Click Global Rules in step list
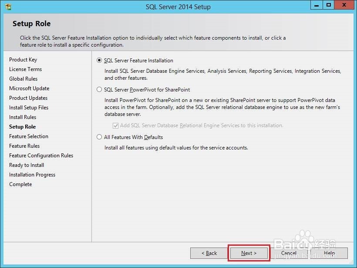This screenshot has width=357, height=268. [x=23, y=79]
